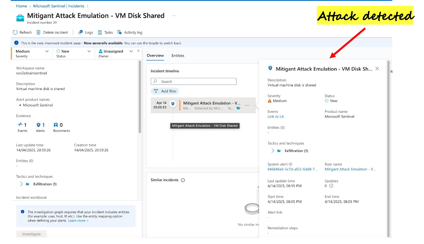Click the Updates info icon
The width and height of the screenshot is (424, 244).
[x=331, y=186]
